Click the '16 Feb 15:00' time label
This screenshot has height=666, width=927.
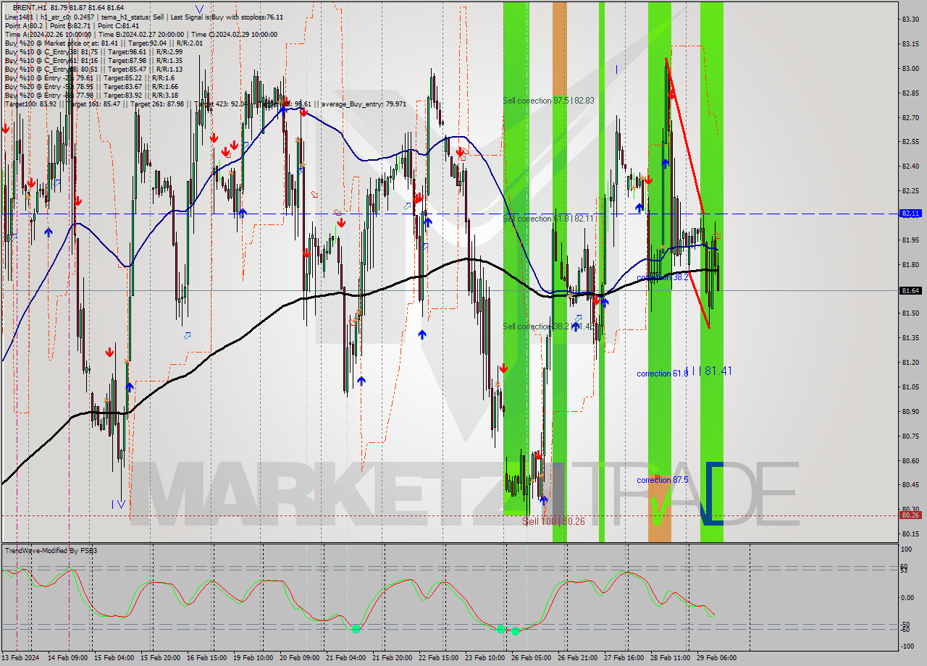pos(206,657)
